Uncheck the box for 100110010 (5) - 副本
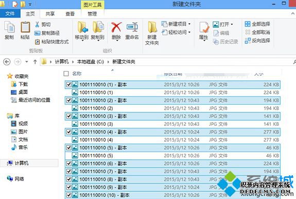This screenshot has height=199, width=296. coord(68,147)
